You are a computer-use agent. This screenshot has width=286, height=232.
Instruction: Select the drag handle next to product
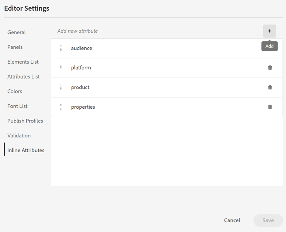point(61,87)
